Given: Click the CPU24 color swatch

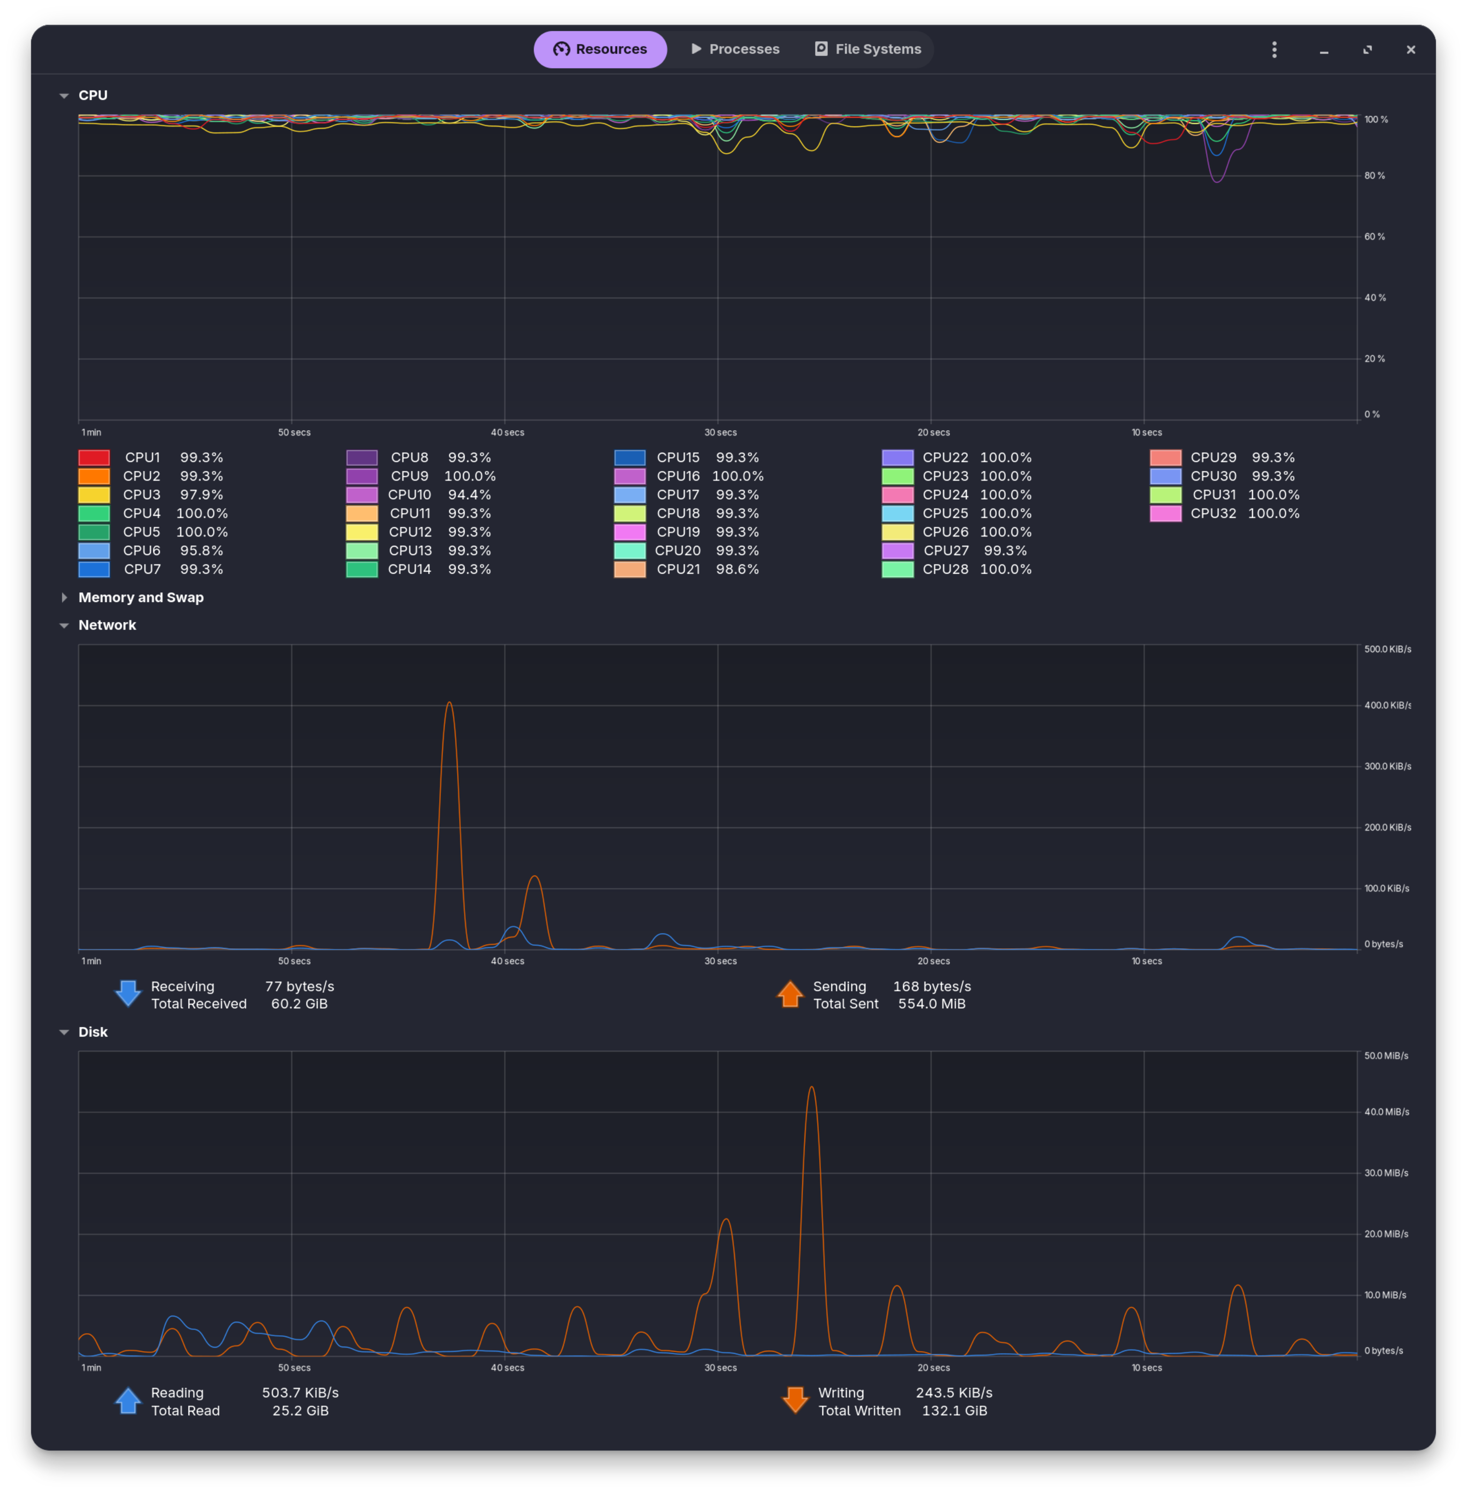Looking at the screenshot, I should pos(899,495).
